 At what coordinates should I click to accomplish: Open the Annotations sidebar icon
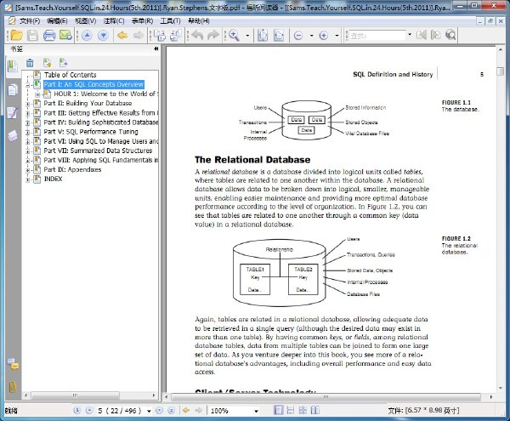(13, 112)
